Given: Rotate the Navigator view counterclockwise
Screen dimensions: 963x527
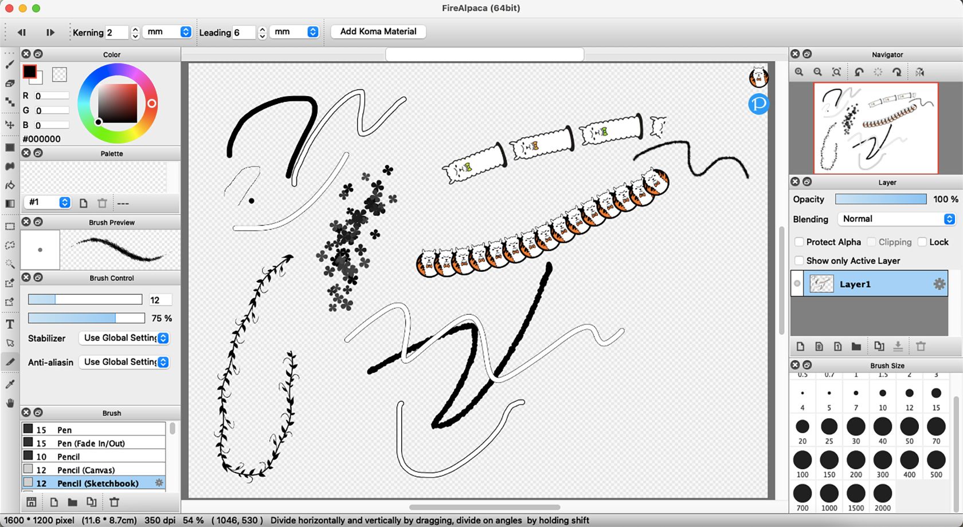Looking at the screenshot, I should [x=858, y=72].
